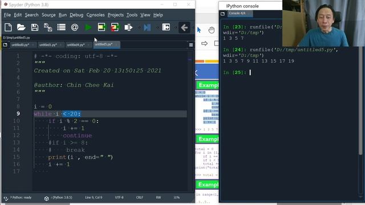Create a new file with the blank page icon

pos(8,27)
